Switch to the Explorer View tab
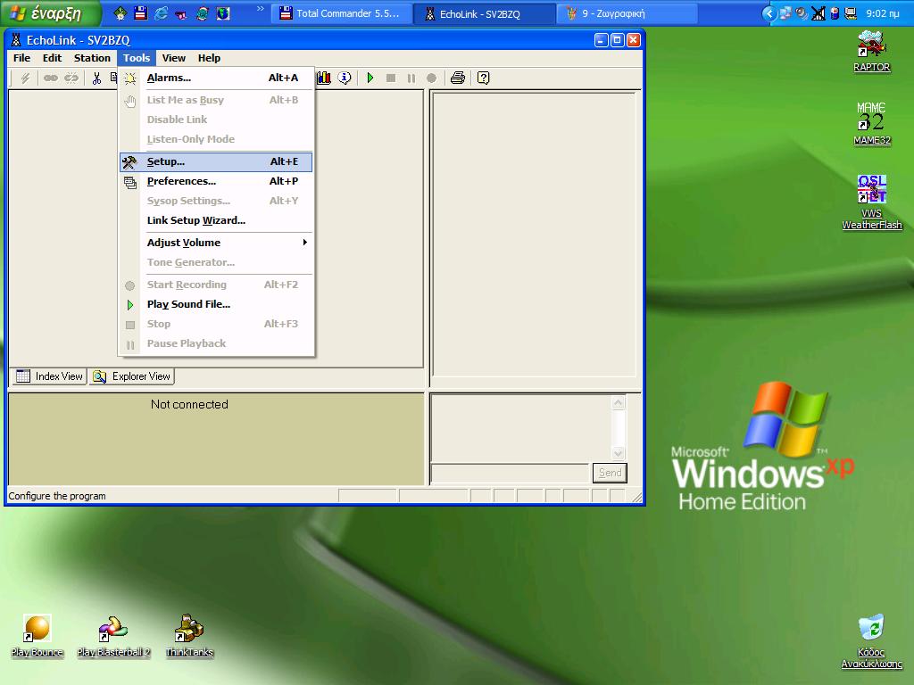The height and width of the screenshot is (685, 914). tap(132, 376)
